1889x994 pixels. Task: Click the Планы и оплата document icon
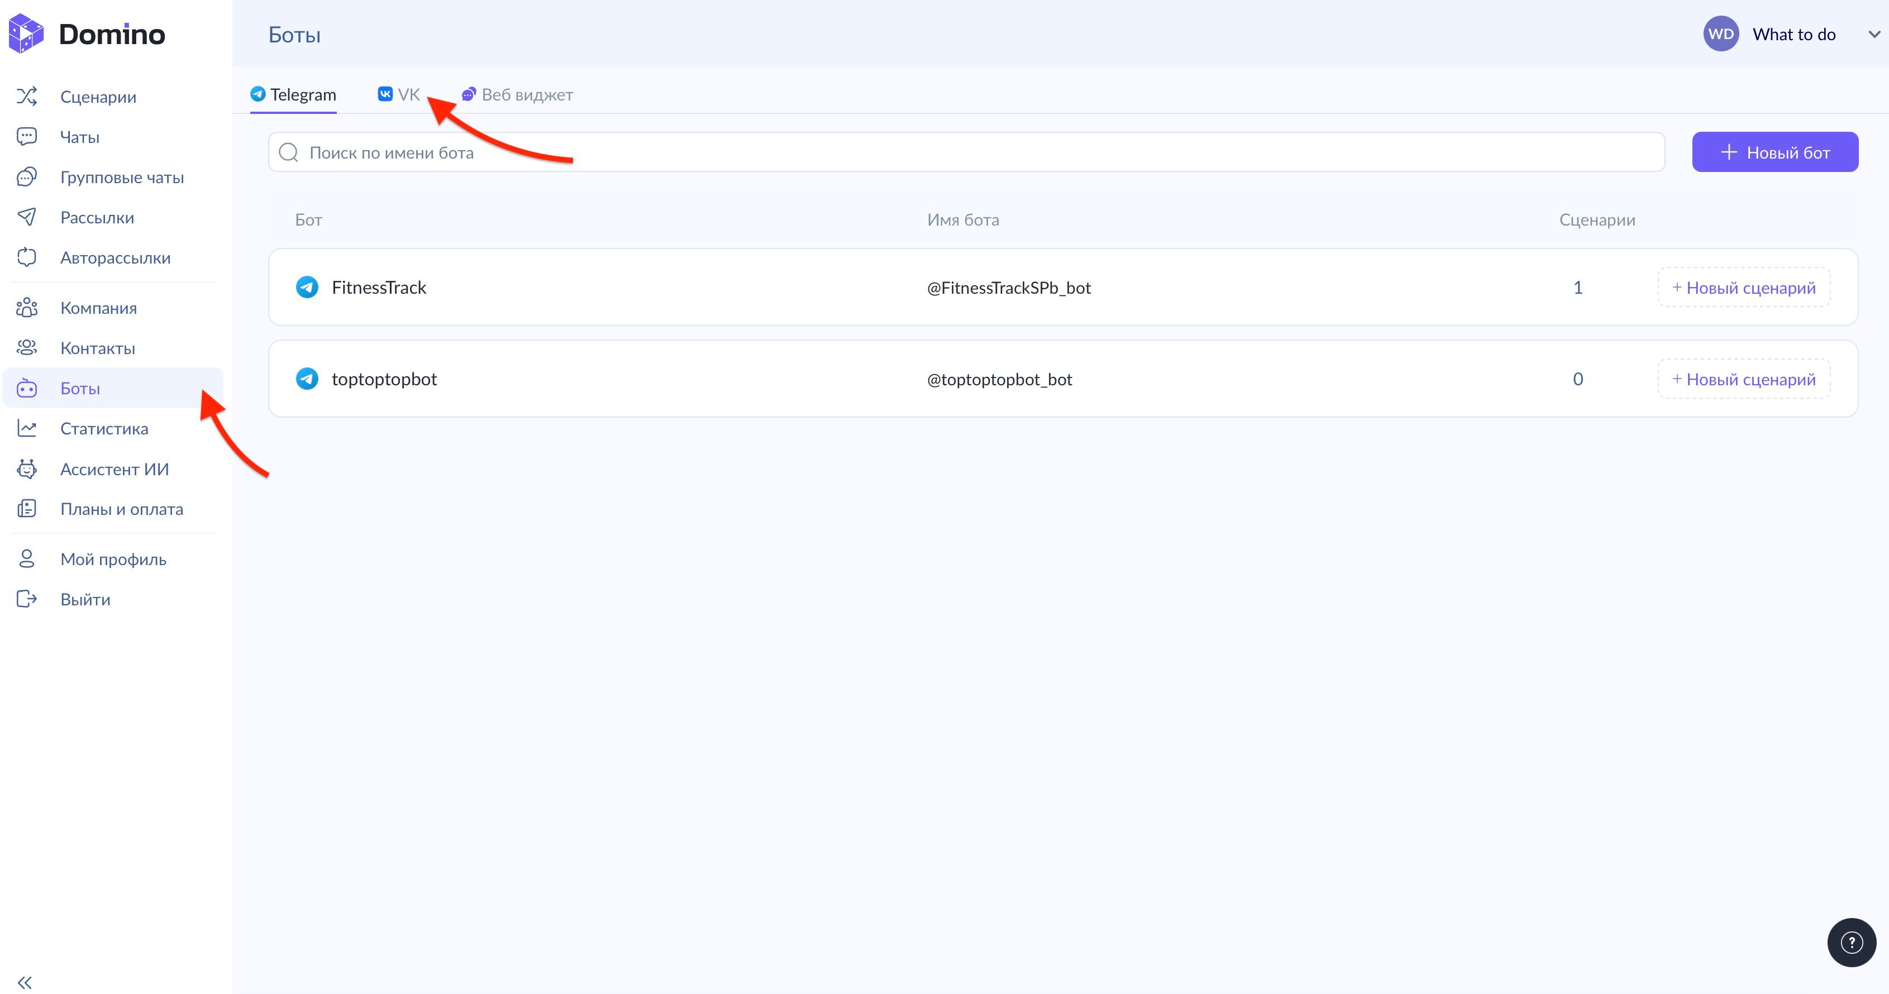(x=26, y=509)
